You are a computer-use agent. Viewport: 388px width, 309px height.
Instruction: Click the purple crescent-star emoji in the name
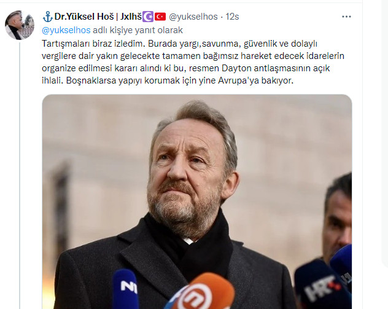click(x=148, y=17)
